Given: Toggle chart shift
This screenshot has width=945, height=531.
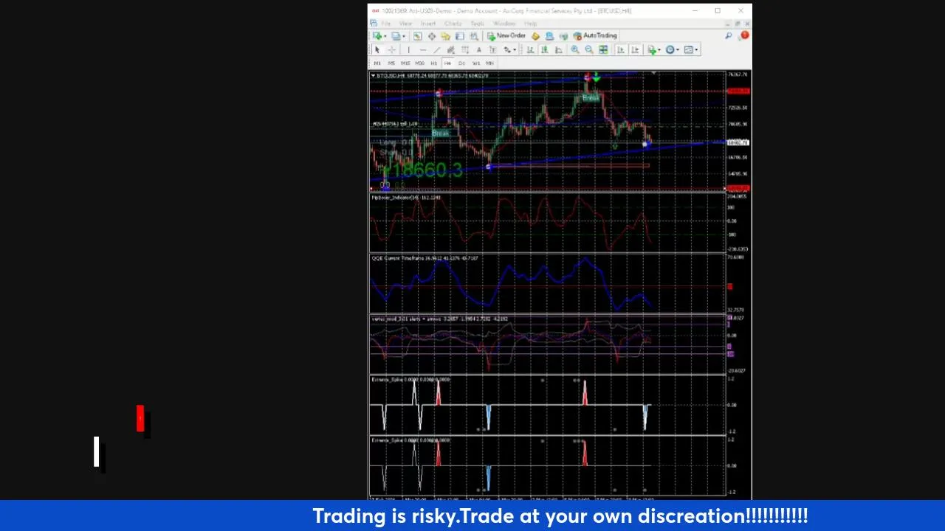Looking at the screenshot, I should pyautogui.click(x=635, y=49).
